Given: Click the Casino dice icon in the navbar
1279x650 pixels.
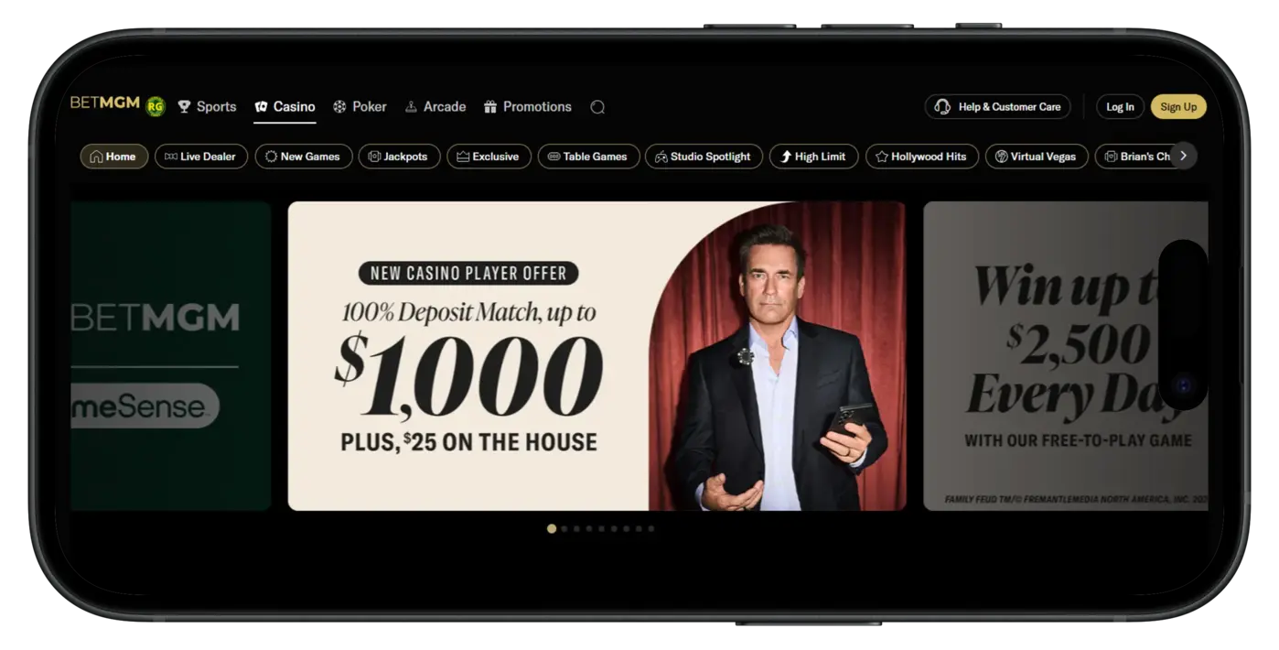Looking at the screenshot, I should pyautogui.click(x=260, y=106).
